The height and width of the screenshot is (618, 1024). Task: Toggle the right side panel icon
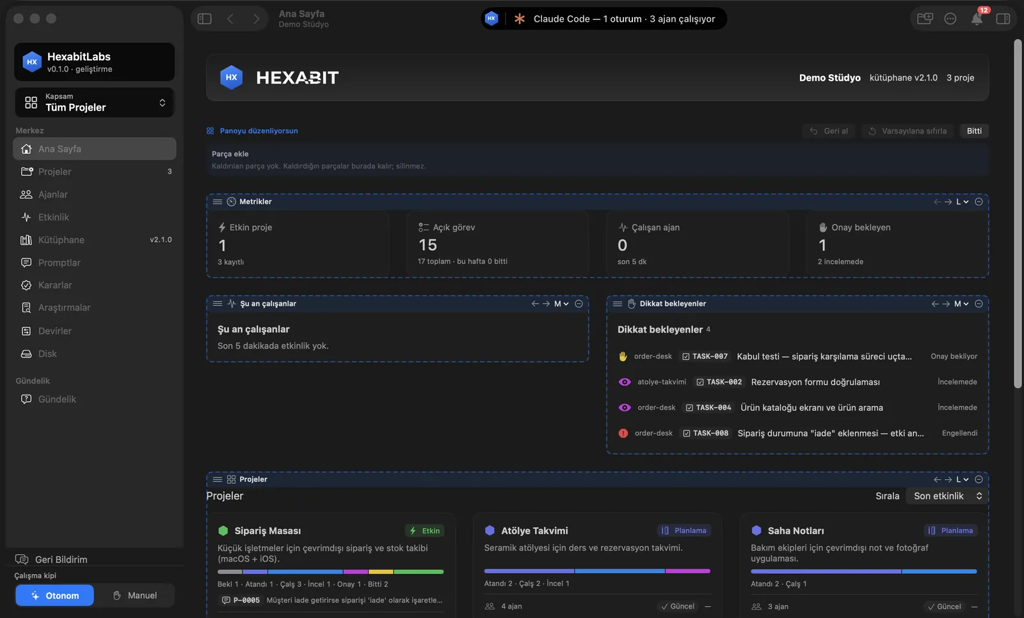click(x=1003, y=19)
